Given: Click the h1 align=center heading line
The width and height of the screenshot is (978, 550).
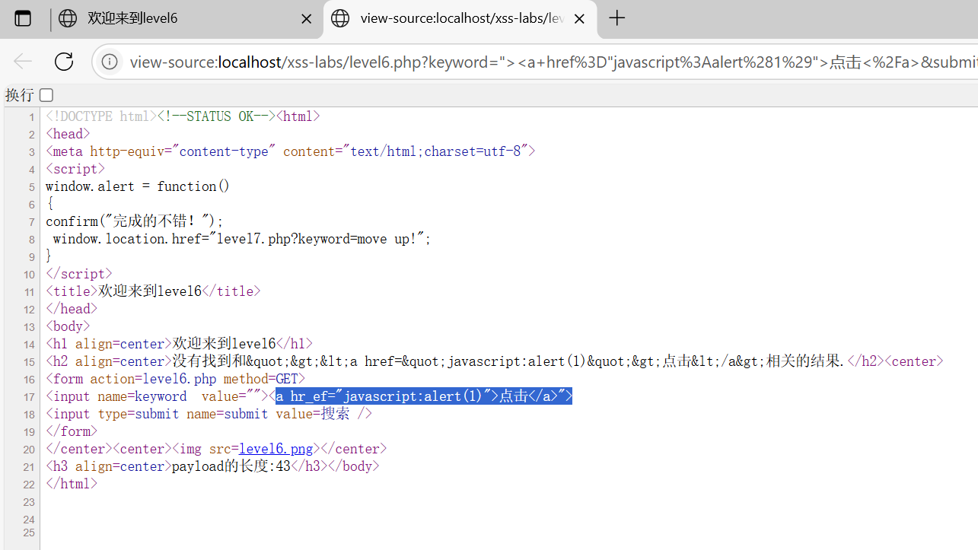Looking at the screenshot, I should pos(179,344).
